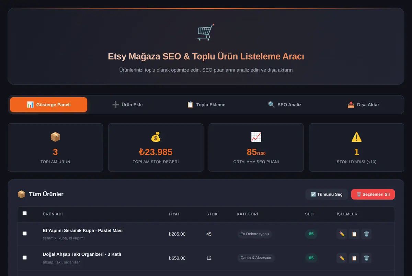Click the price ₺285.00
This screenshot has height=276, width=412.
(177, 234)
